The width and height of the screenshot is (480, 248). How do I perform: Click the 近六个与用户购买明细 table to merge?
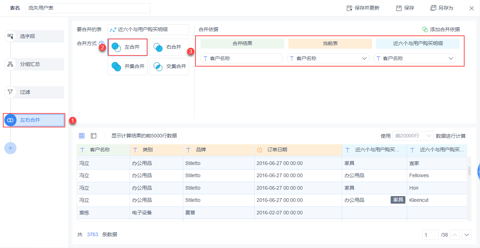click(x=148, y=30)
